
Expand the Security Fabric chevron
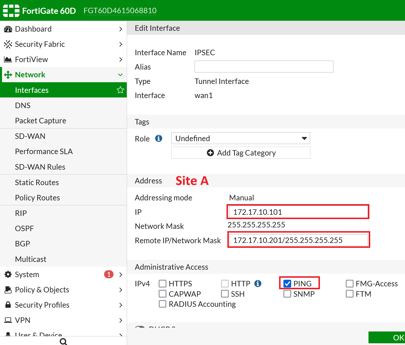pos(121,44)
